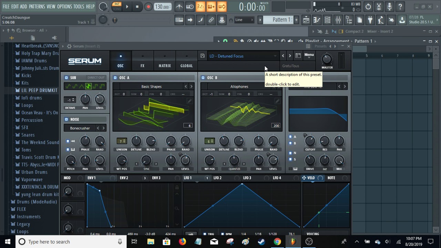Select the highlighted pulse sub waveform shape

coord(88,86)
